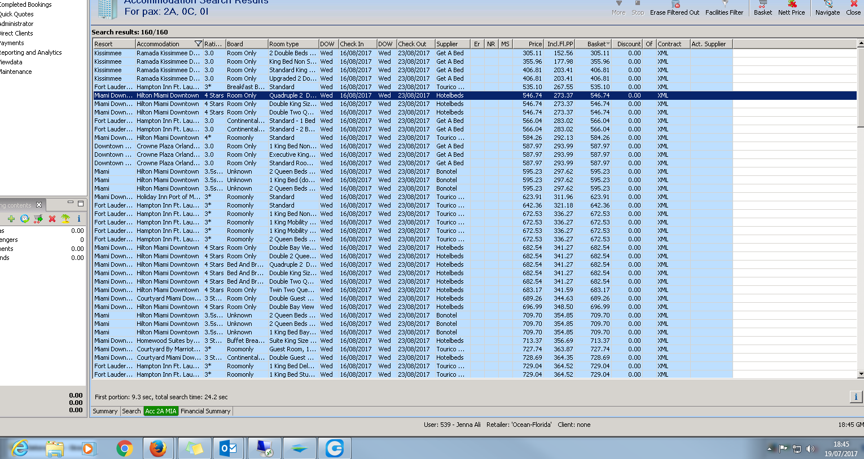864x459 pixels.
Task: Sort results by the Price column header
Action: (527, 44)
